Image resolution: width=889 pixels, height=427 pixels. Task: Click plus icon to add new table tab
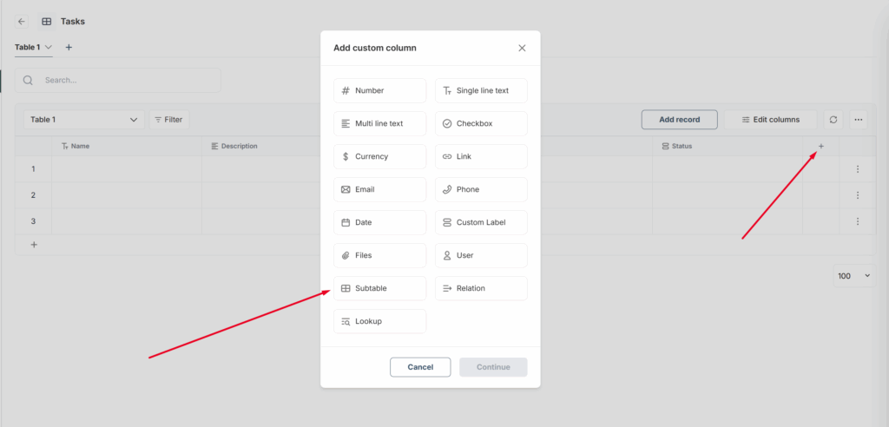coord(69,47)
